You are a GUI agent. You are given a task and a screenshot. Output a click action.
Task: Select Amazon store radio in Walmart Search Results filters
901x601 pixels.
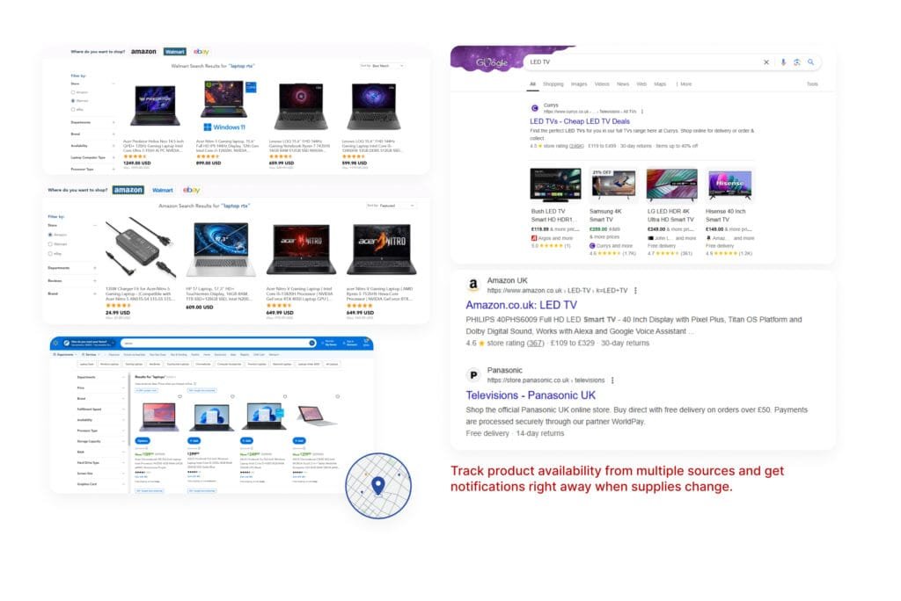[73, 92]
